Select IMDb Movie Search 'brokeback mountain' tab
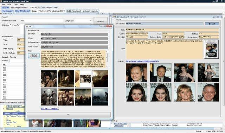The width and height of the screenshot is (225, 133). 83,11
